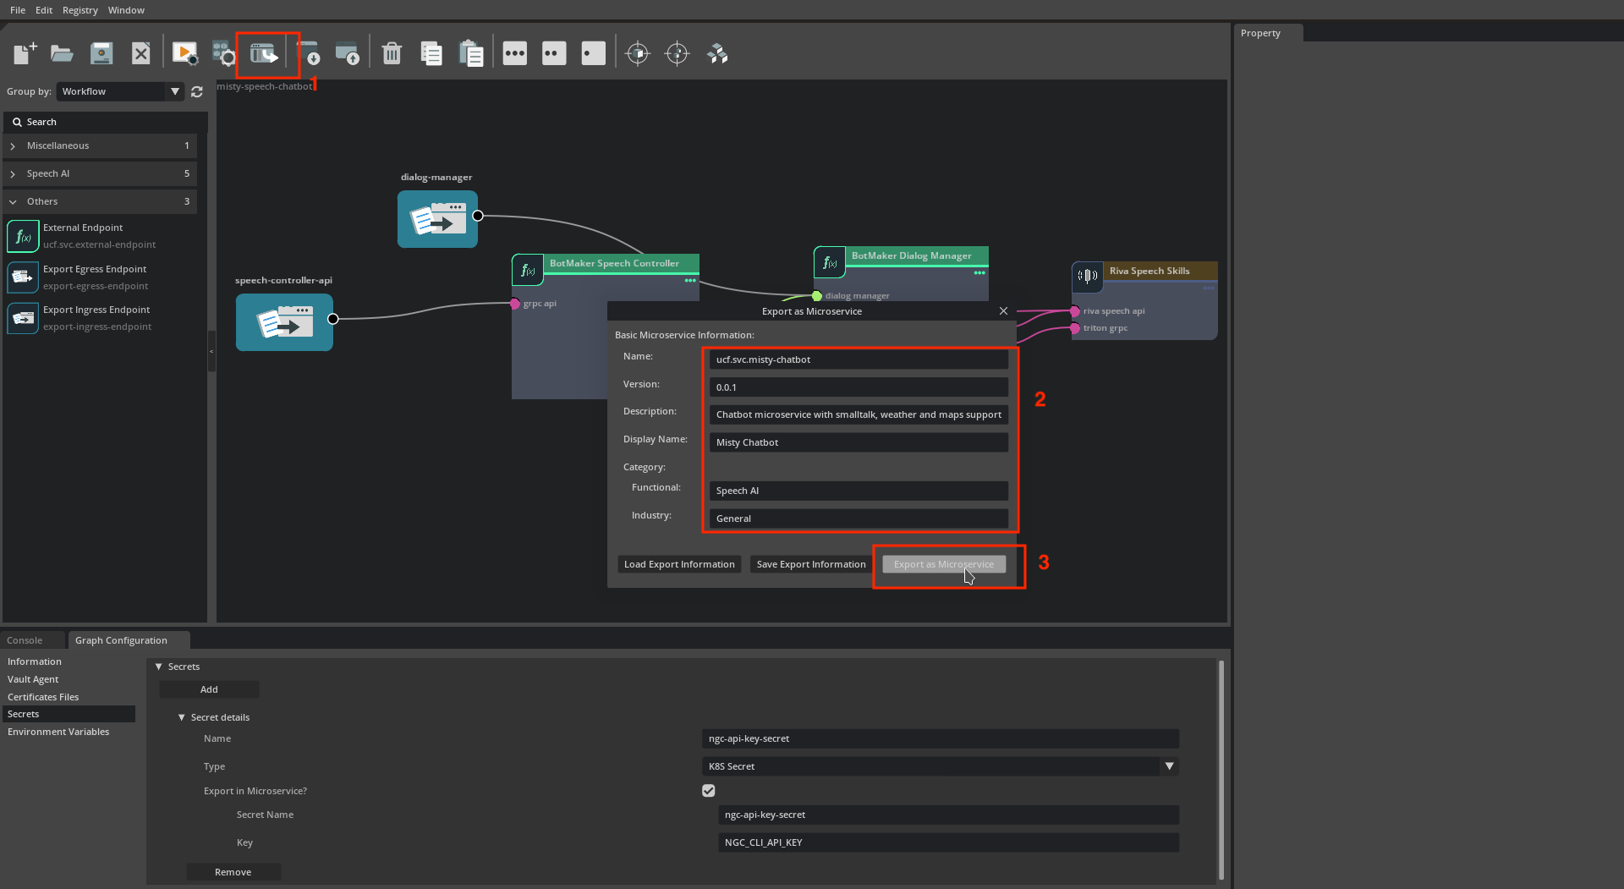Add a new secret
1624x889 pixels.
coord(209,689)
